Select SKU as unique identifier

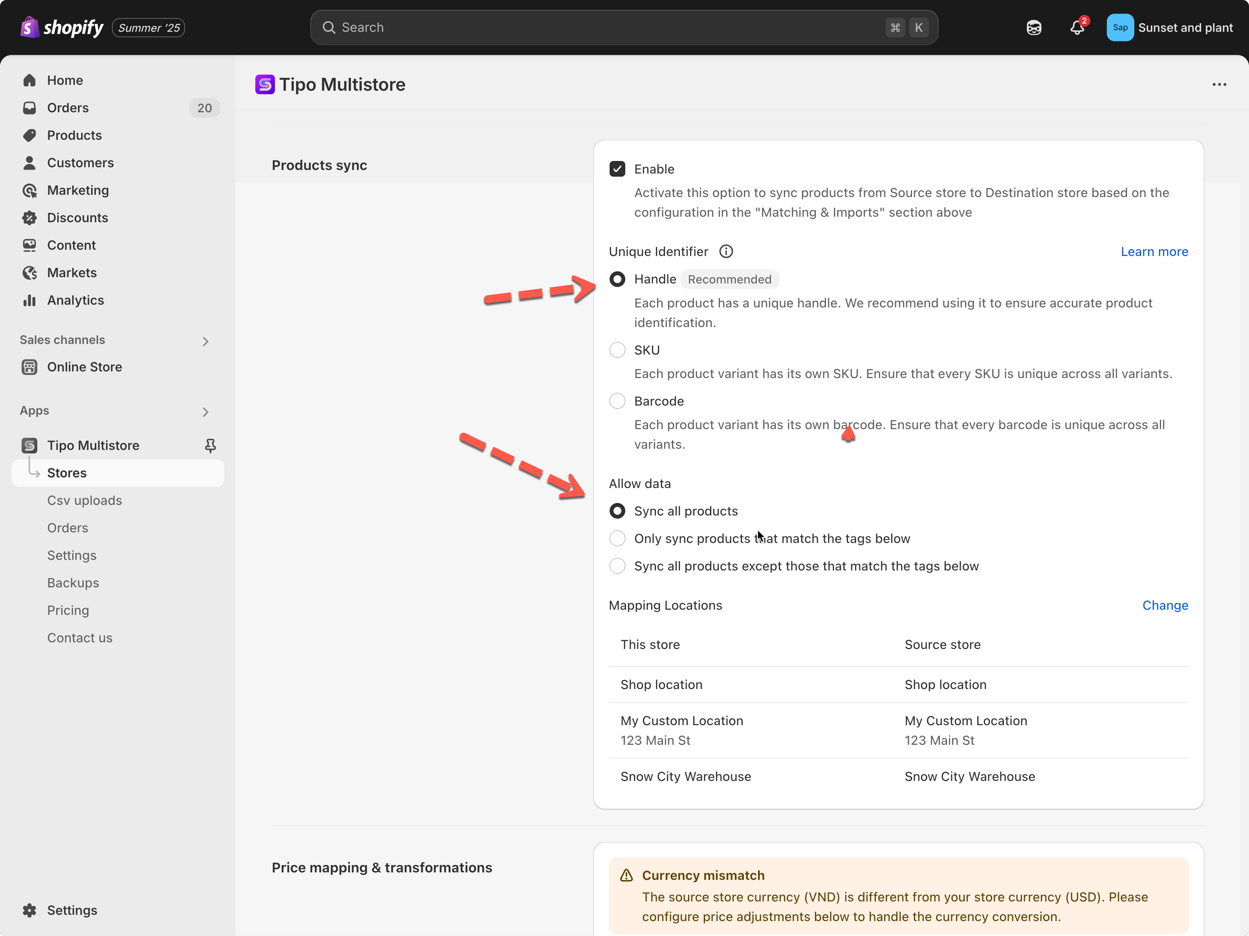click(617, 350)
